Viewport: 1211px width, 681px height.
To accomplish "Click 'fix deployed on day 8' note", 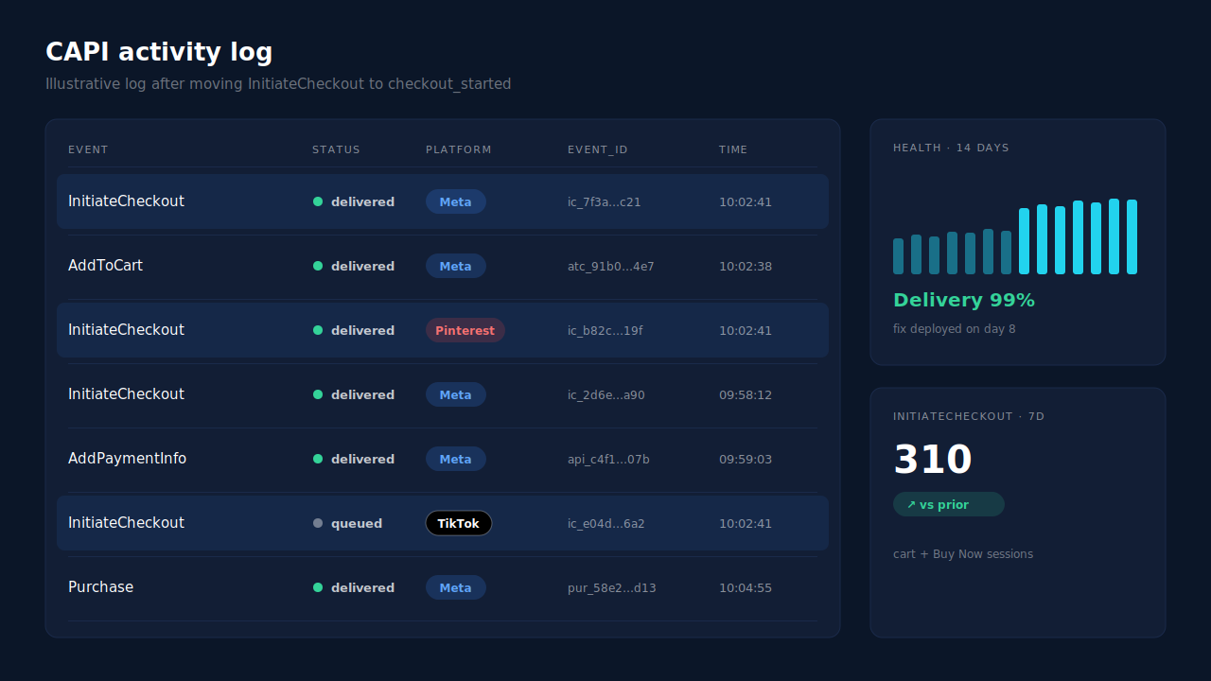I will point(955,329).
